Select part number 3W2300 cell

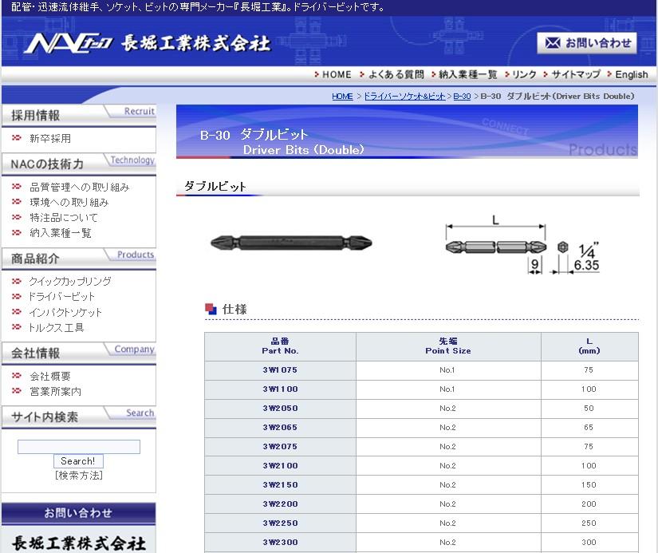pos(280,543)
